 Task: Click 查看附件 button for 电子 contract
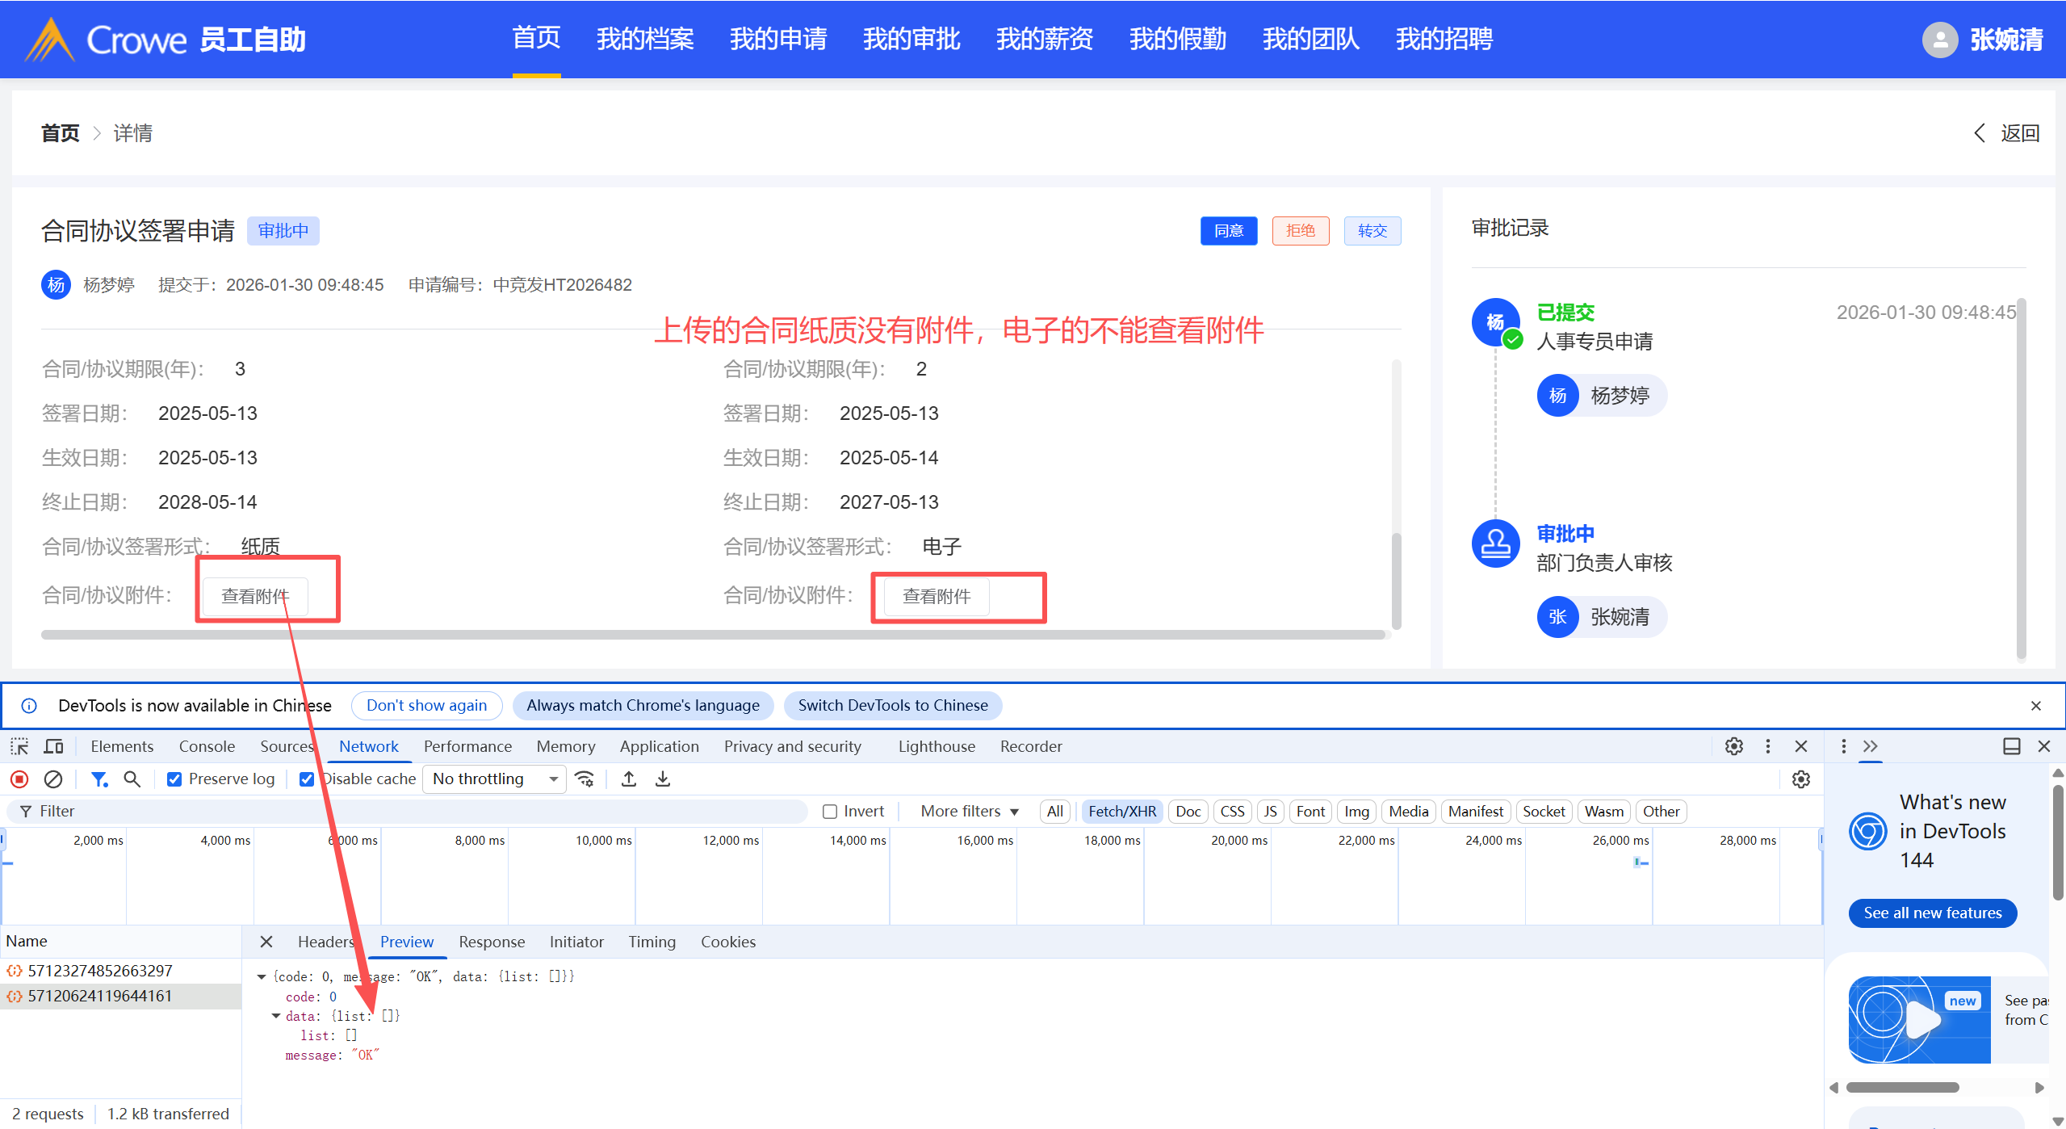(936, 597)
